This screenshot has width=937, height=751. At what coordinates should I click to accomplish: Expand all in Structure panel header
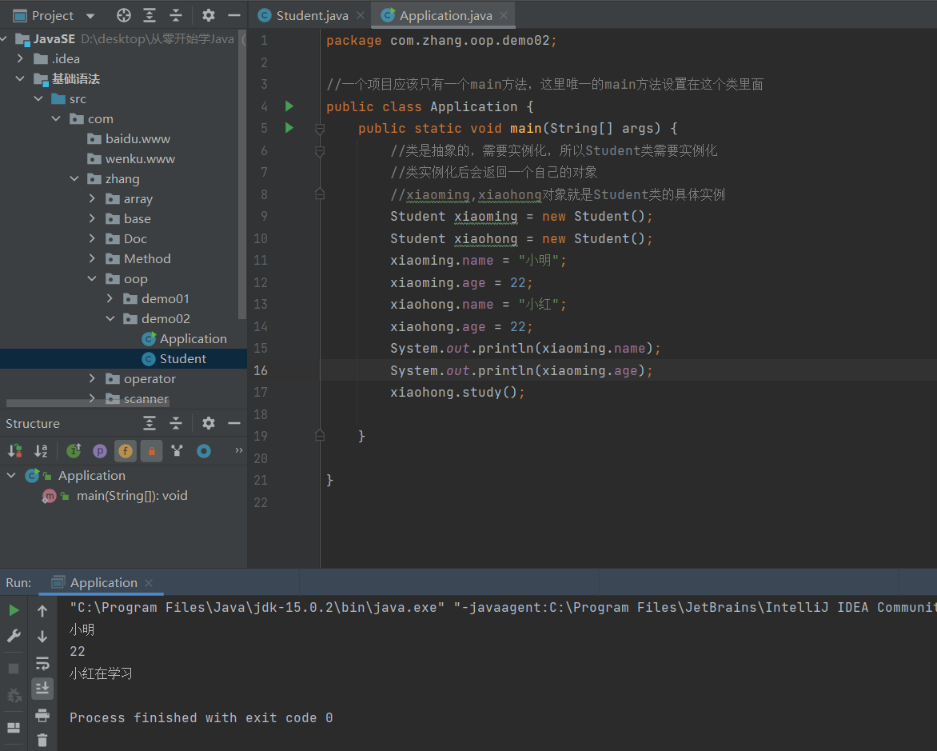pos(150,423)
